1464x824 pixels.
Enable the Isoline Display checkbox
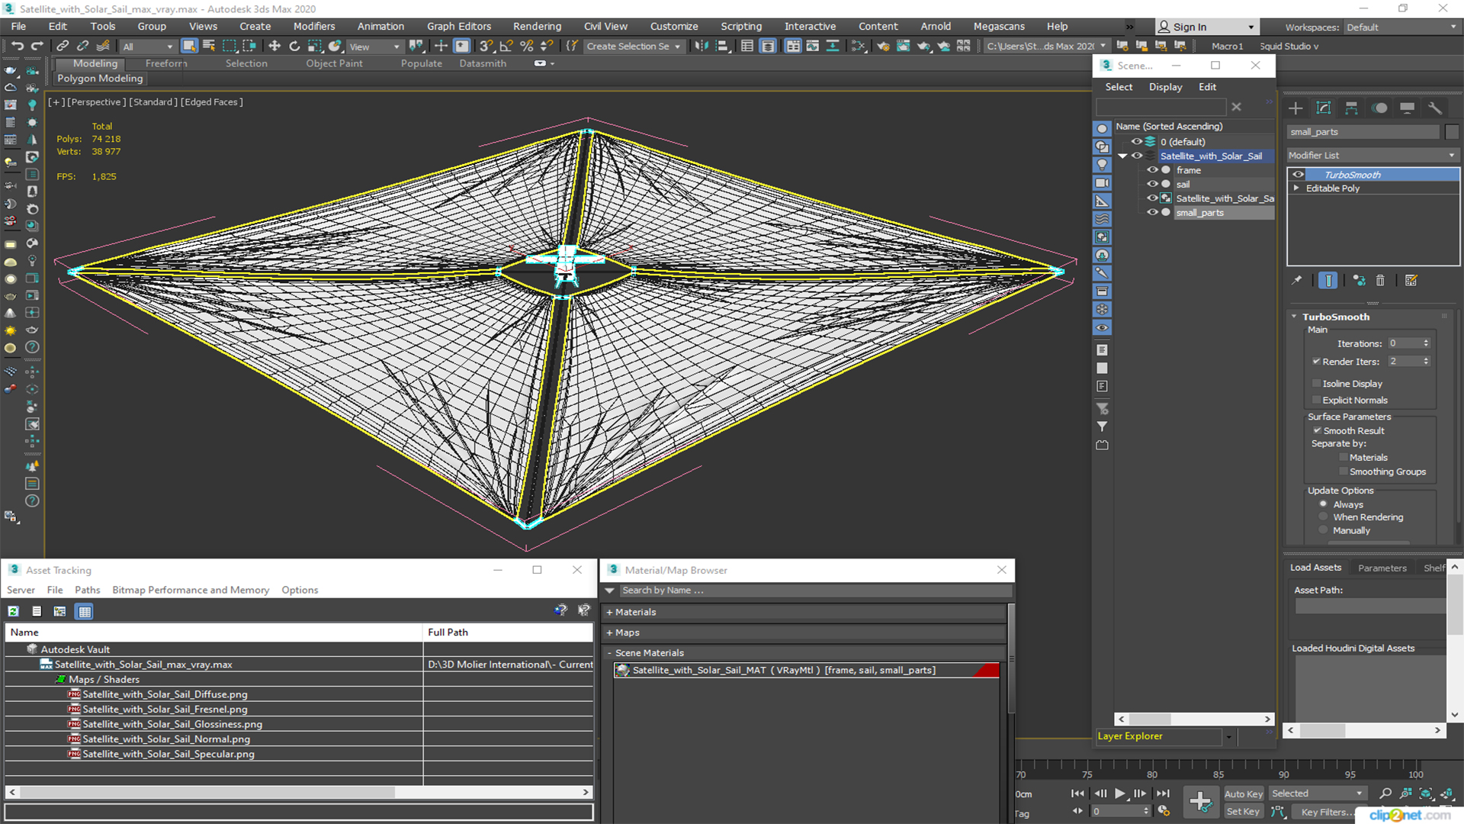coord(1316,383)
